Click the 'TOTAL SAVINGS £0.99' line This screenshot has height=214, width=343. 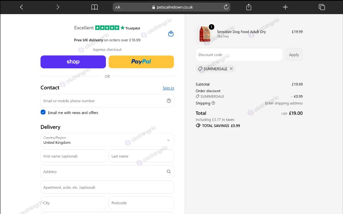point(218,126)
